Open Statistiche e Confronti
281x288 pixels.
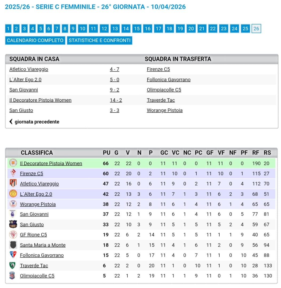(x=100, y=41)
